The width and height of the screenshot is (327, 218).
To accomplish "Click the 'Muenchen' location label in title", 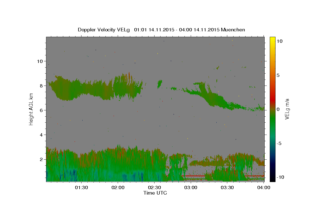I will pos(233,30).
